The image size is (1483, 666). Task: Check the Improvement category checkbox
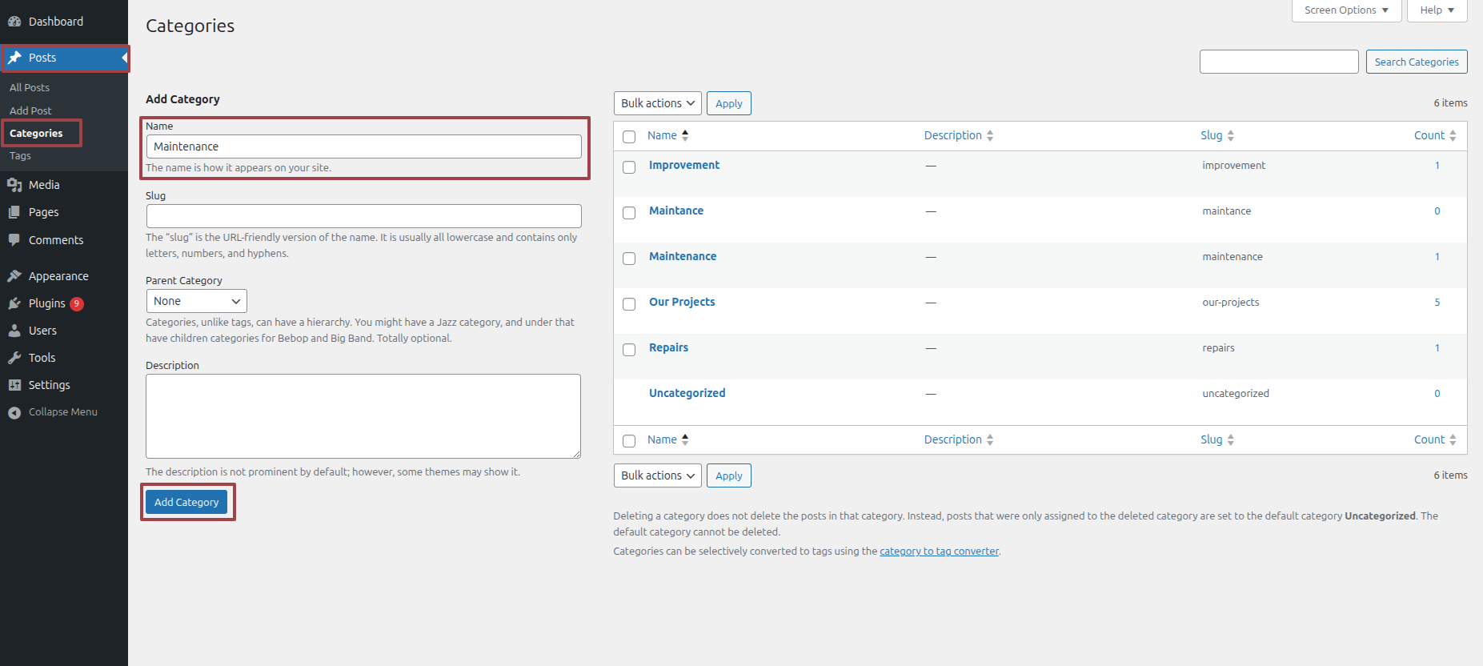[629, 167]
